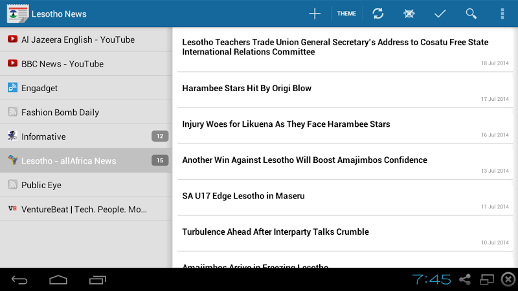
Task: Mark all as read with checkmark icon
Action: [x=440, y=14]
